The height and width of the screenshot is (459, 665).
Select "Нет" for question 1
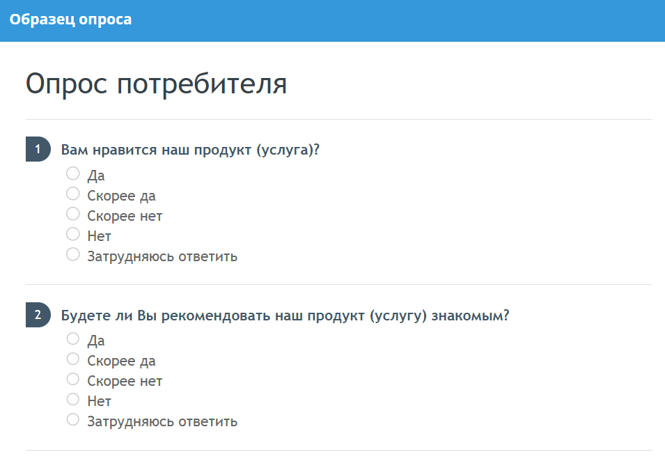[72, 234]
